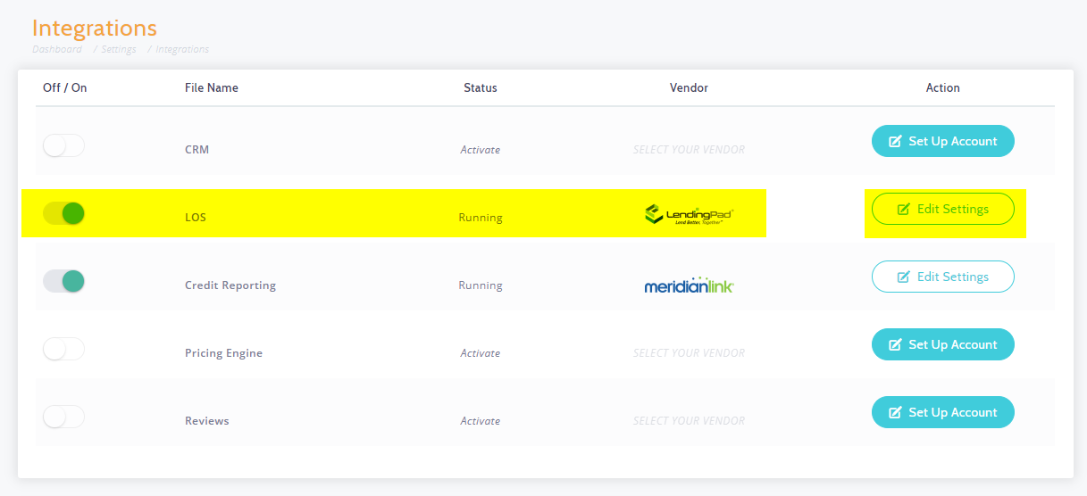Select the LOS file name
Screen dimensions: 1087x496
click(x=195, y=218)
